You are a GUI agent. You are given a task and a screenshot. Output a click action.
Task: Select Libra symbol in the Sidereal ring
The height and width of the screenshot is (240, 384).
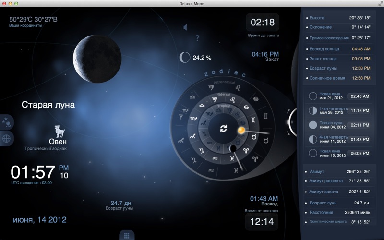click(202, 105)
